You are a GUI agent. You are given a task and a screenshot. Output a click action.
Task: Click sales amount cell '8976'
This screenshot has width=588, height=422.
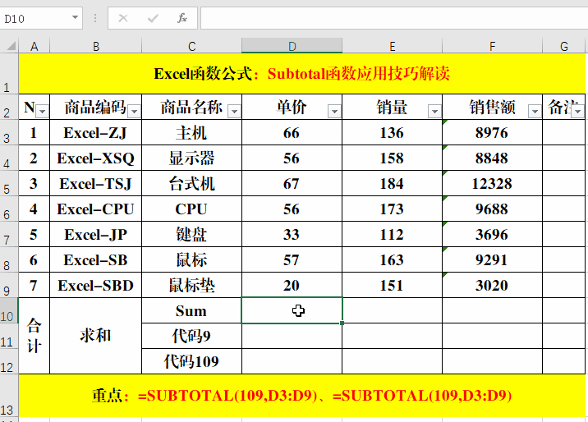493,133
